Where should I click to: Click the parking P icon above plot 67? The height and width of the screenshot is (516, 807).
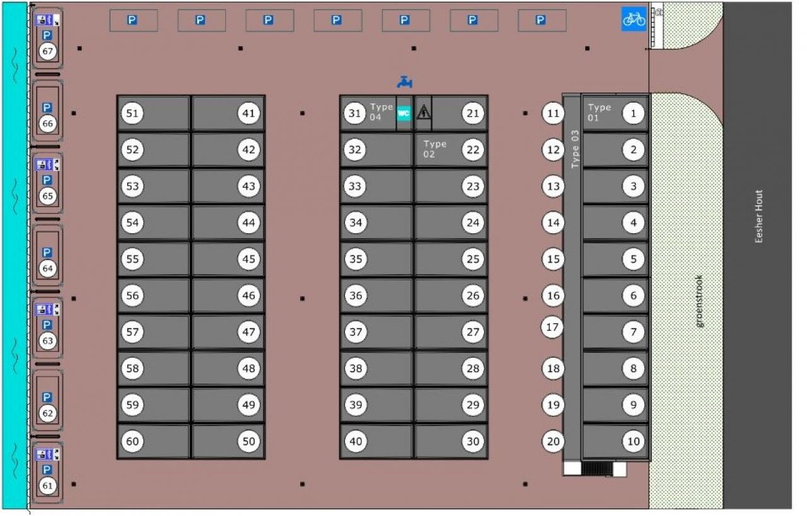click(x=47, y=35)
